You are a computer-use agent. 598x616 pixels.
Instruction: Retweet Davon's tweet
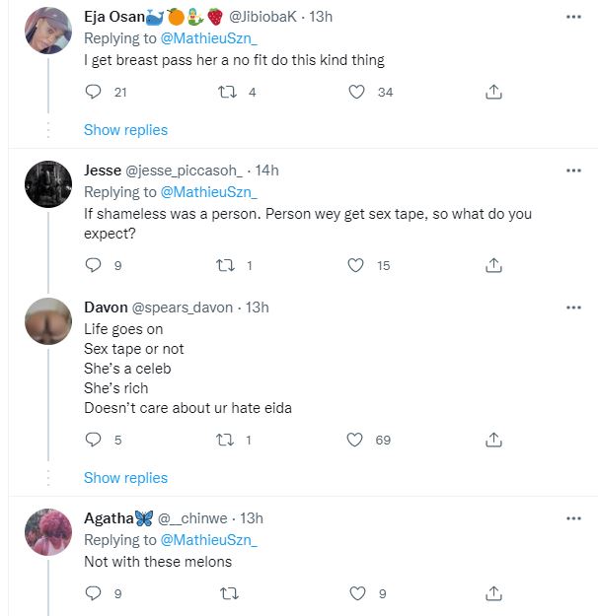click(x=227, y=441)
